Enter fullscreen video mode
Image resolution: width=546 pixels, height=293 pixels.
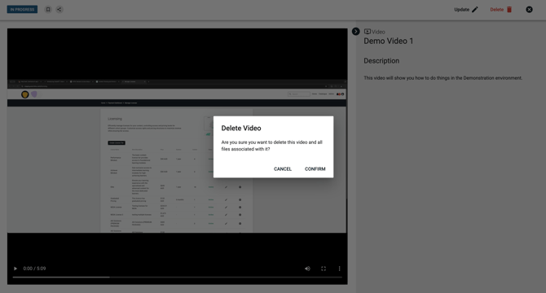pyautogui.click(x=324, y=269)
